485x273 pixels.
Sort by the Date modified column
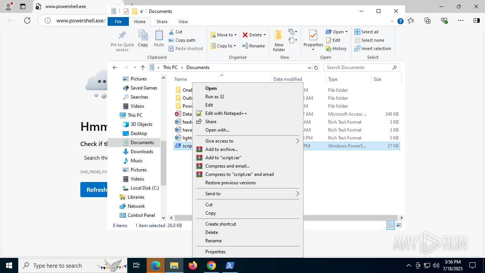click(298, 79)
